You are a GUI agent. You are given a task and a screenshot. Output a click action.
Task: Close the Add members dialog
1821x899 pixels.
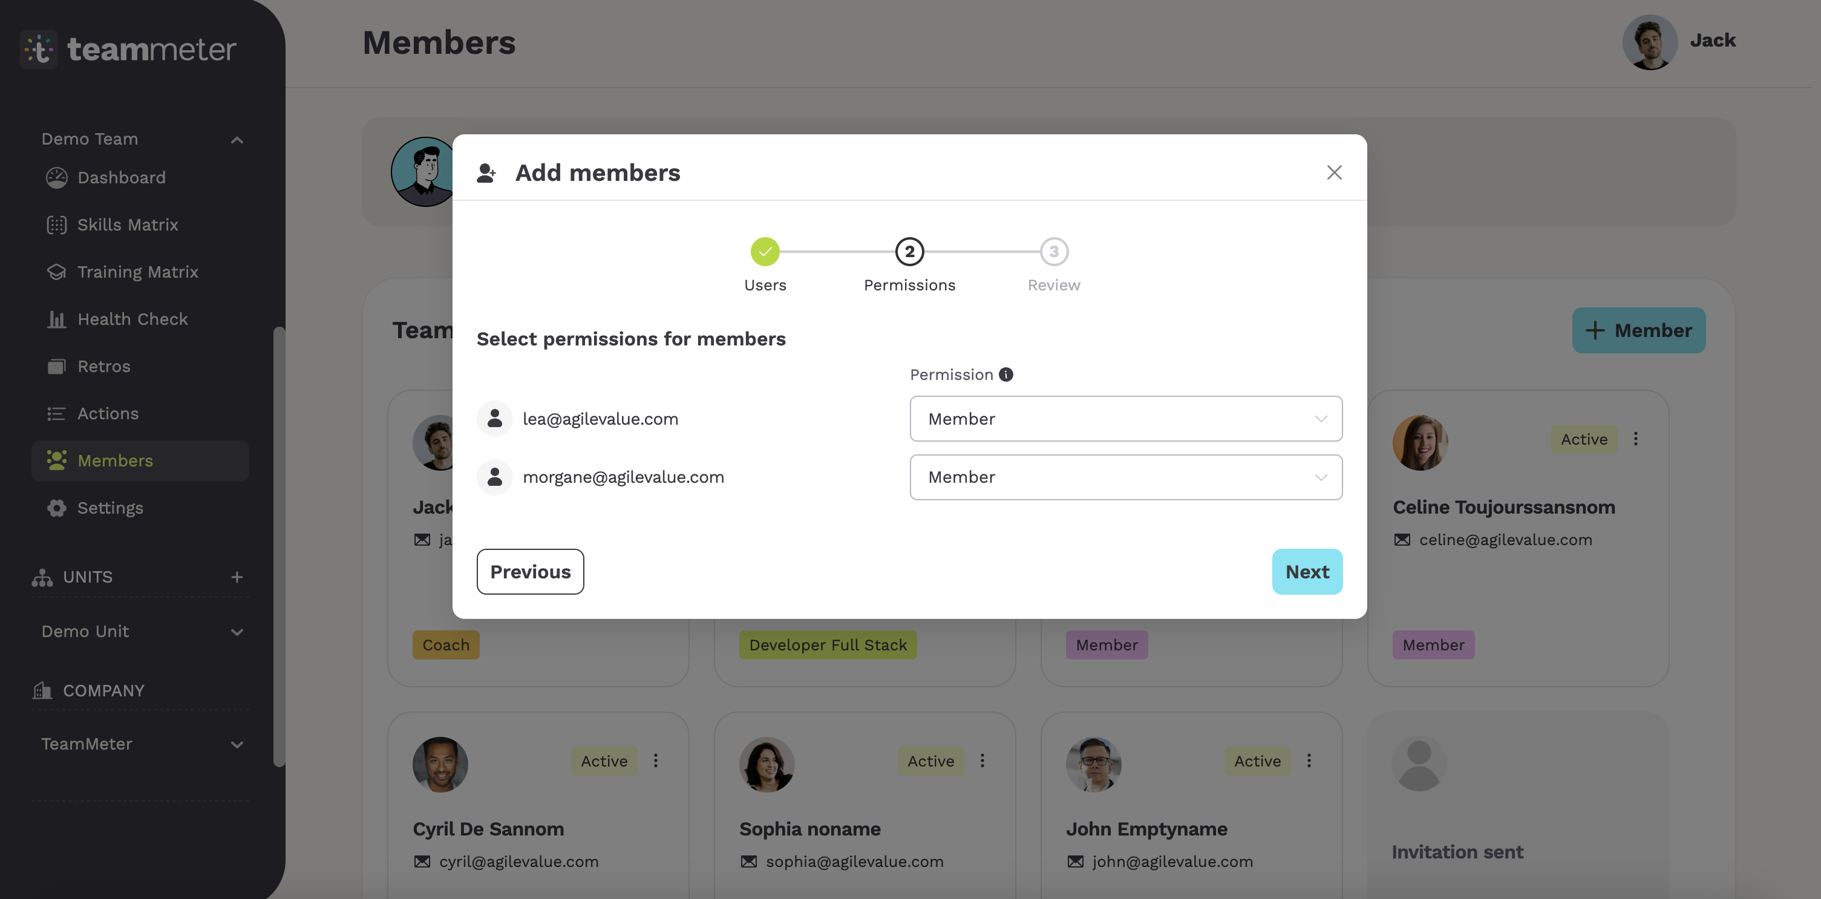coord(1334,172)
